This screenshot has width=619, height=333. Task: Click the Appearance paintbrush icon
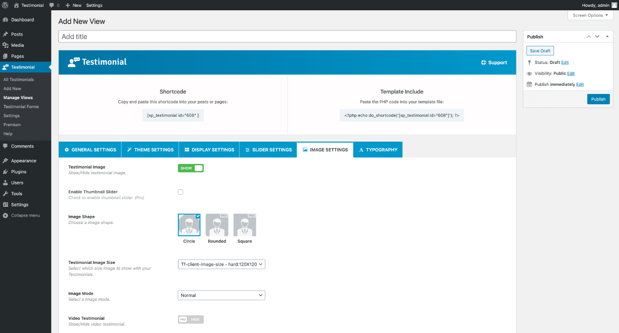coord(6,161)
